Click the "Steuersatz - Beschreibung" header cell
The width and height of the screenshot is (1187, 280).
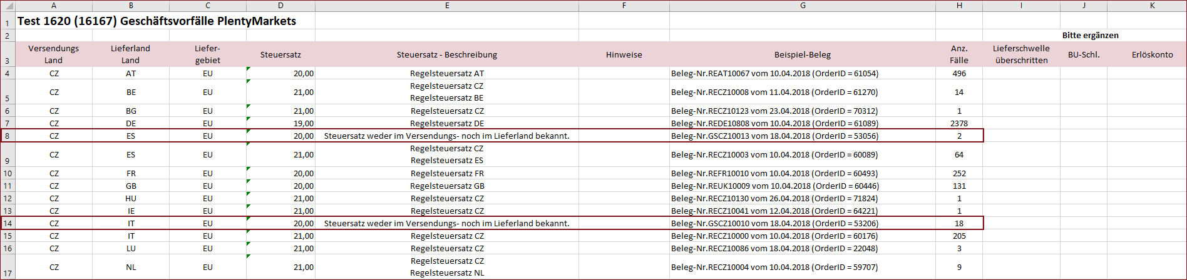(446, 54)
